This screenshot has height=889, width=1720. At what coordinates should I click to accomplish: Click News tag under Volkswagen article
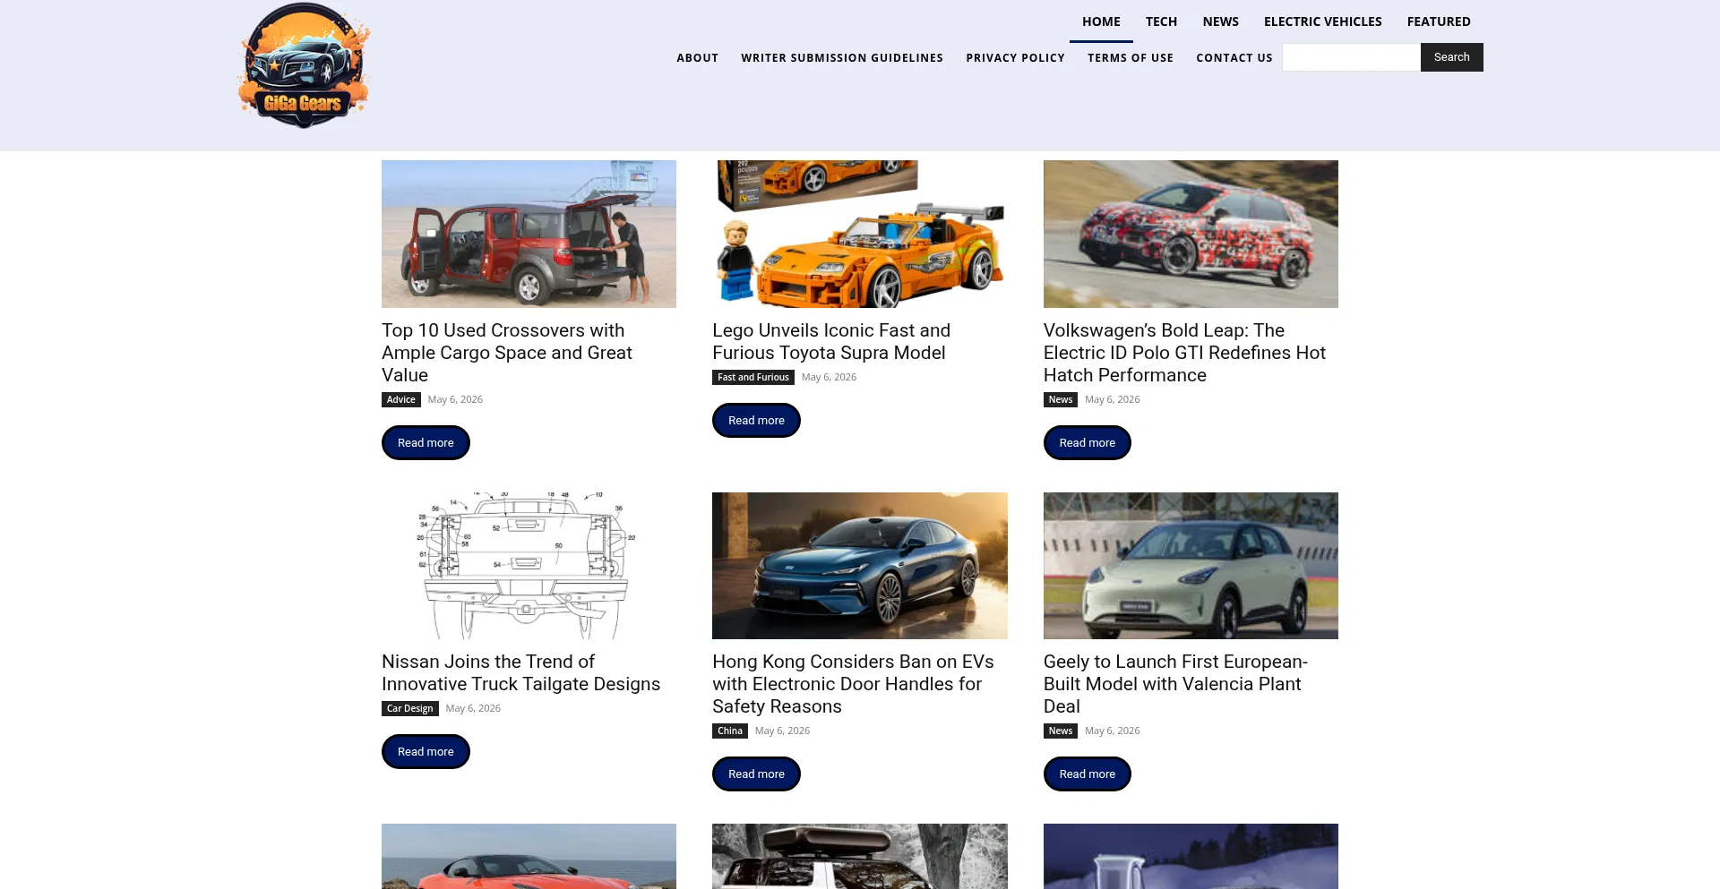click(1060, 399)
